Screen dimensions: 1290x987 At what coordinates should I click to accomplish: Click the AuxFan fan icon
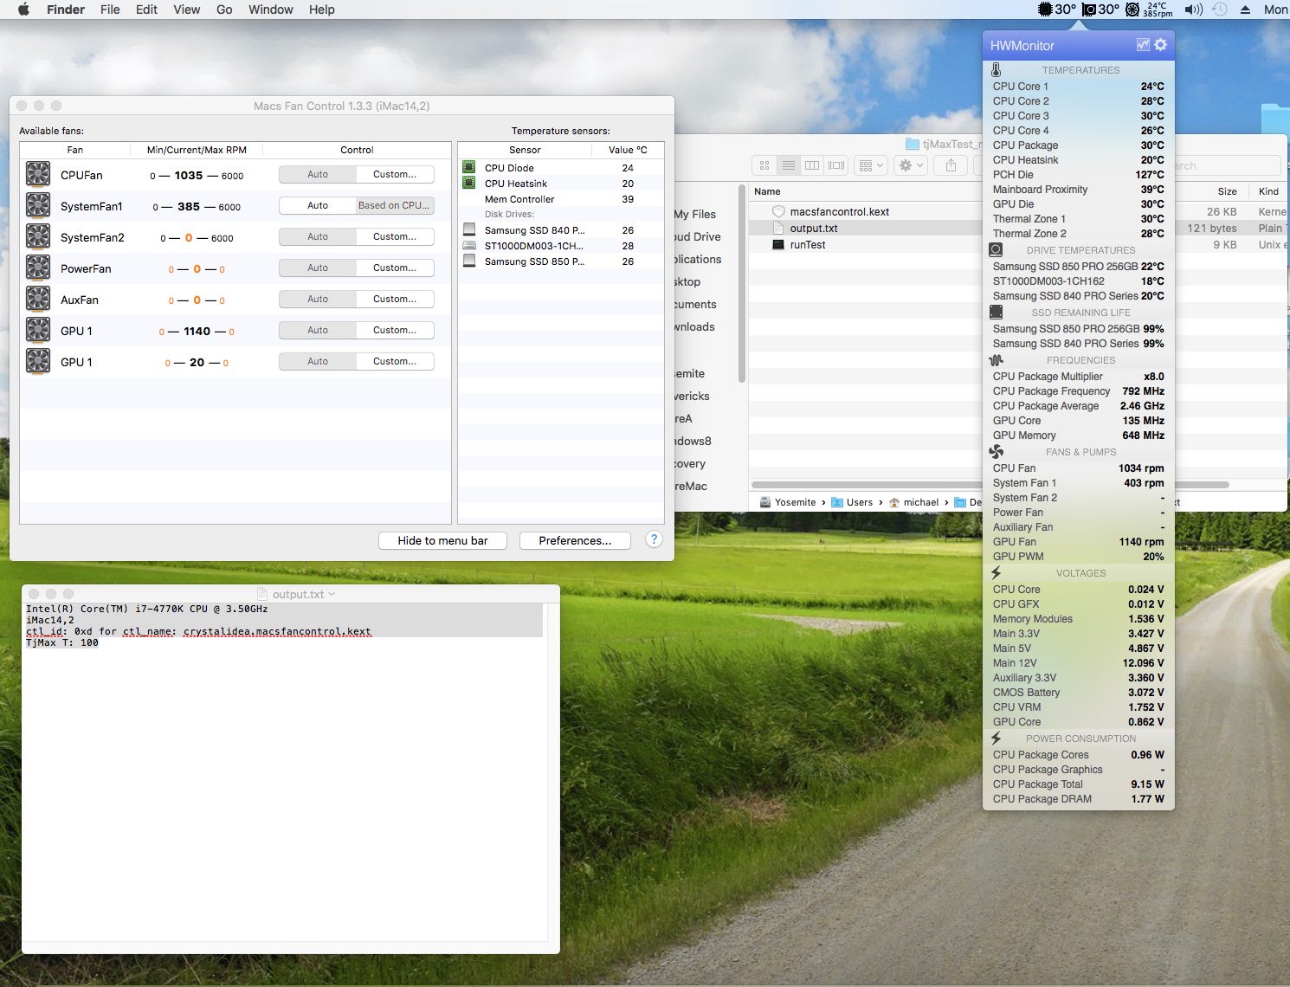37,299
